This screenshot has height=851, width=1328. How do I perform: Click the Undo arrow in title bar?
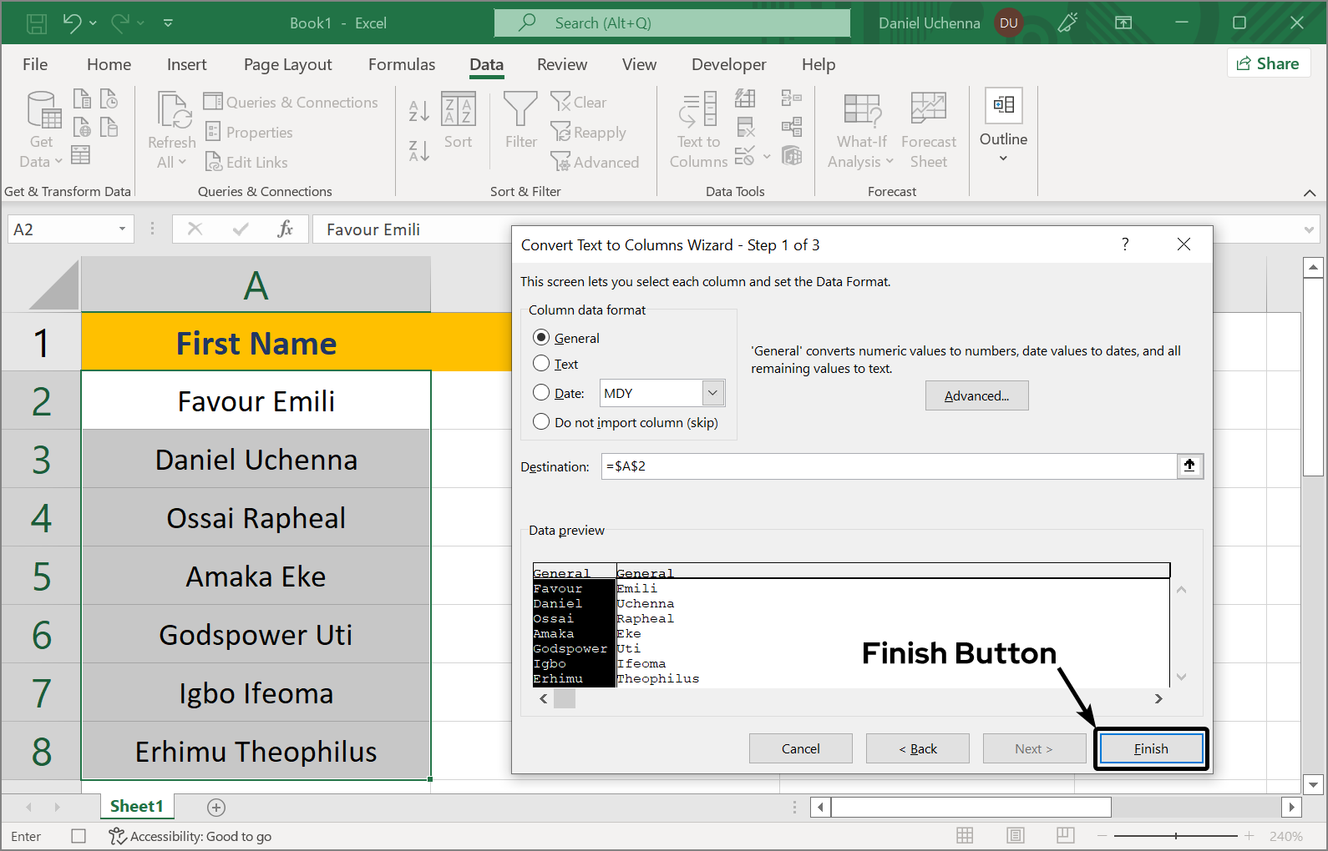pos(72,23)
